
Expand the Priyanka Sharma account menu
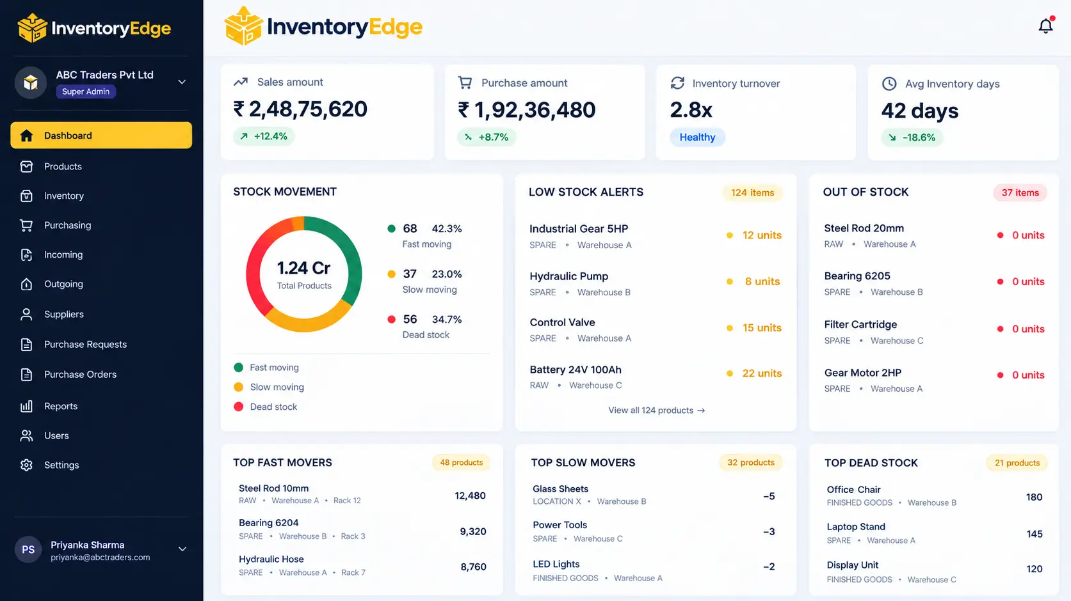(x=182, y=549)
